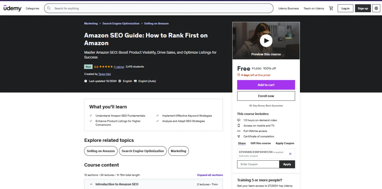This screenshot has width=382, height=189.
Task: Click the Log in button
Action: [346, 8]
